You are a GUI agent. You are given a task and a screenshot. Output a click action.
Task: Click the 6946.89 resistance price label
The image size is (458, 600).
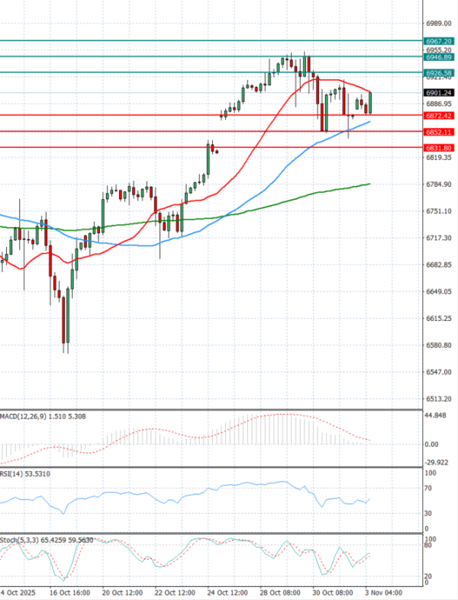[438, 57]
